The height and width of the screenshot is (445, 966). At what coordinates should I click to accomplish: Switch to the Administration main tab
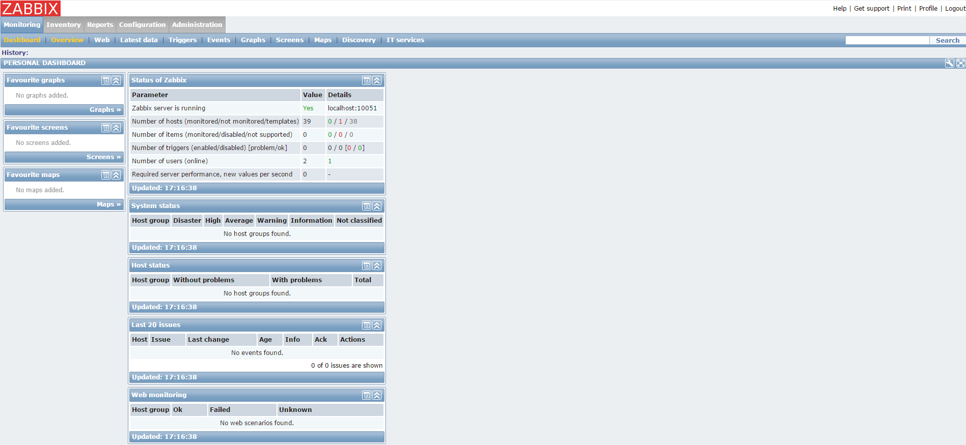click(x=197, y=25)
